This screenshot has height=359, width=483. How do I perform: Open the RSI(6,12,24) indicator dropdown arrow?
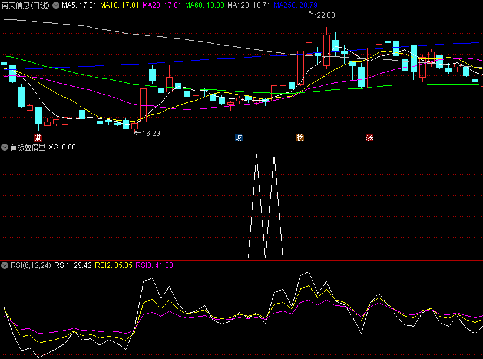coord(5,265)
